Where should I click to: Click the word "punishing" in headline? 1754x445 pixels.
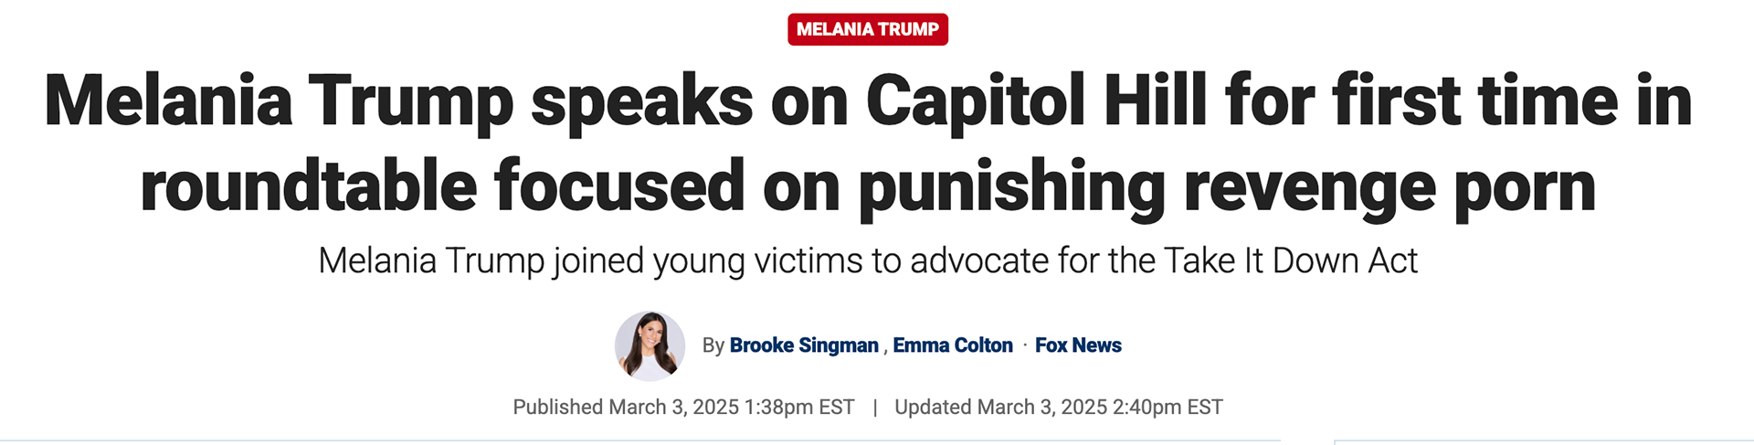coord(1011,186)
